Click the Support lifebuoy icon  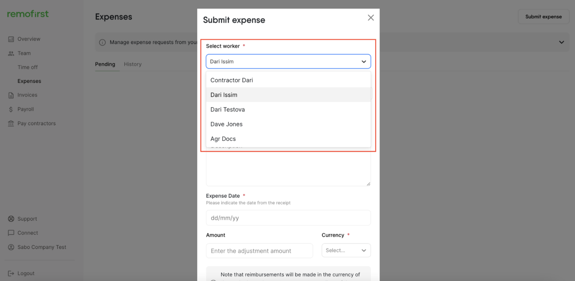[x=11, y=219]
